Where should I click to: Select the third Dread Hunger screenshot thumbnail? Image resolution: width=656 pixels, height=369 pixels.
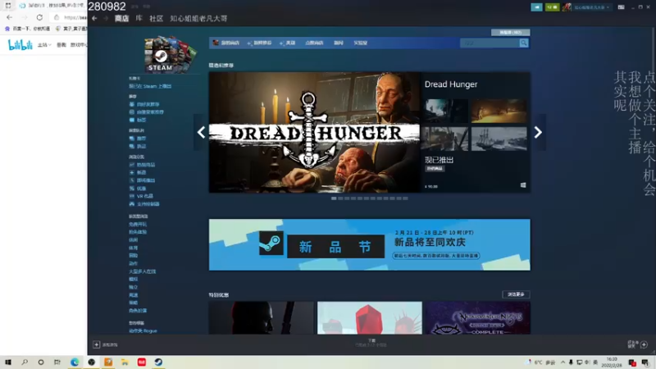pos(446,139)
